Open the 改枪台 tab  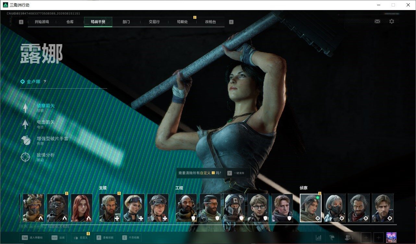(210, 22)
